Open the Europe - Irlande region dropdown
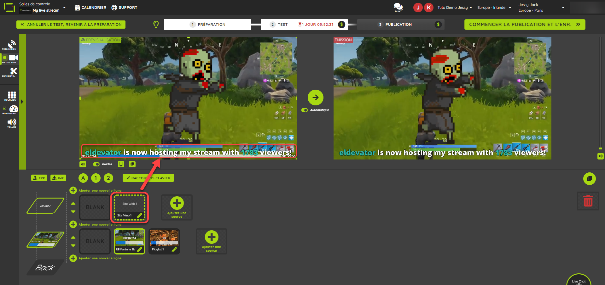This screenshot has width=605, height=285. click(494, 8)
